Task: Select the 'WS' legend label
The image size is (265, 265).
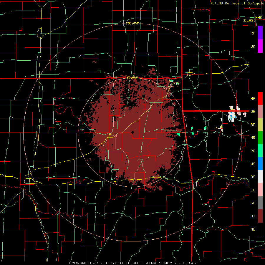Action: 253,164
